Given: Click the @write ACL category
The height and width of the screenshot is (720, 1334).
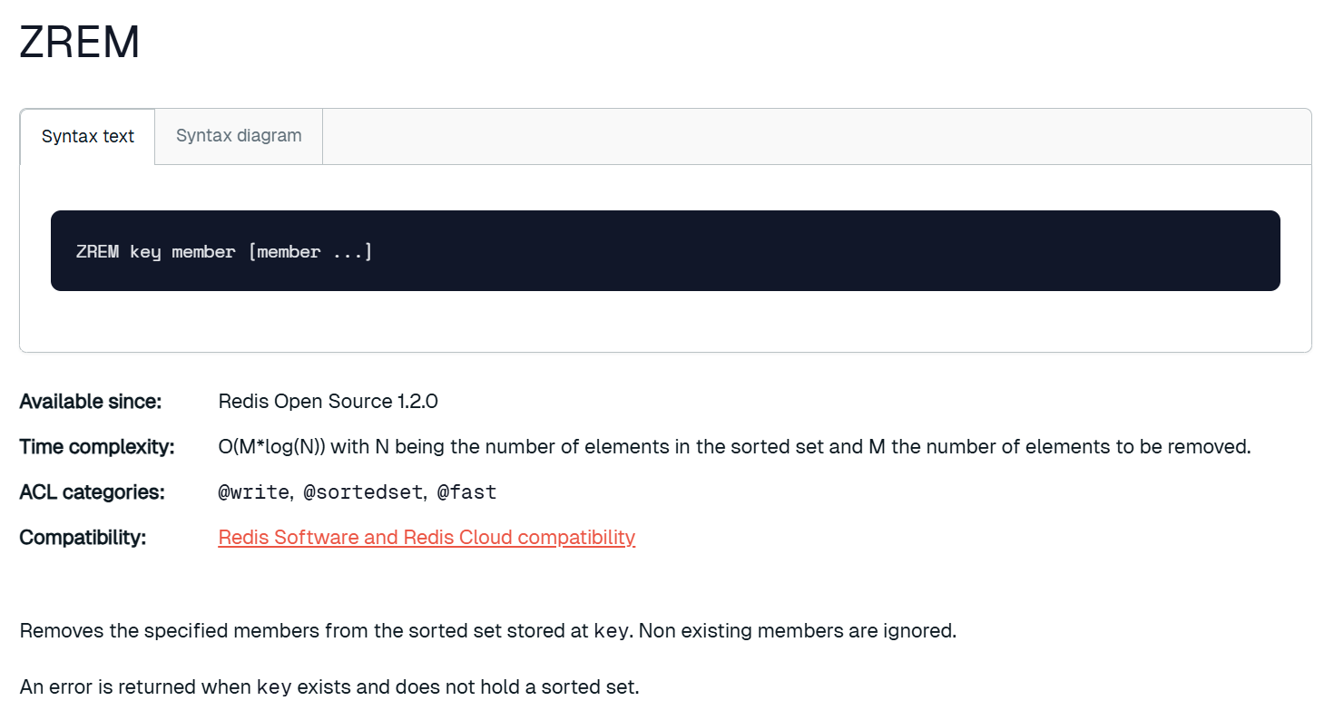Looking at the screenshot, I should tap(254, 492).
